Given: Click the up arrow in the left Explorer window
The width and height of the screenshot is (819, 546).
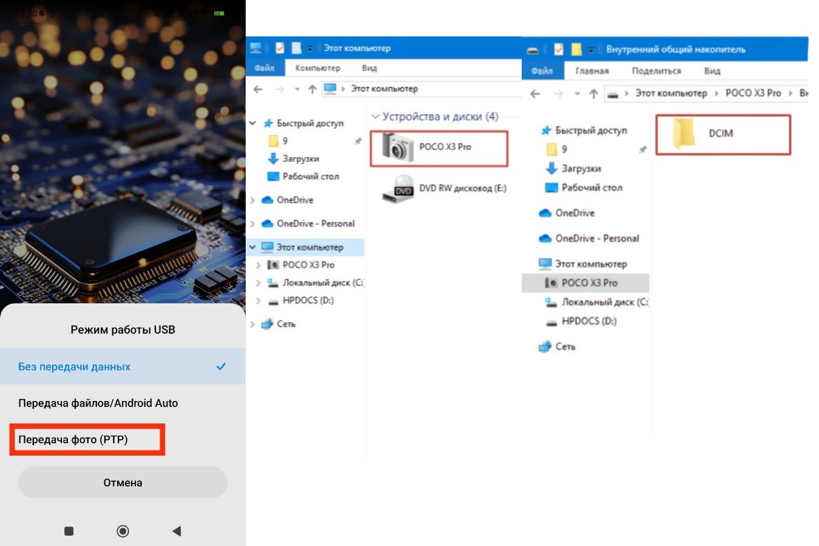Looking at the screenshot, I should 312,89.
